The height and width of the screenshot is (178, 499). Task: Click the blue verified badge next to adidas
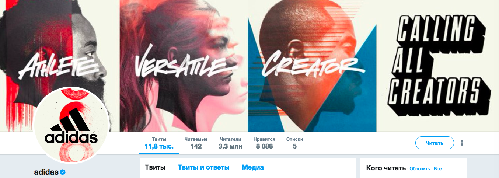click(x=63, y=172)
